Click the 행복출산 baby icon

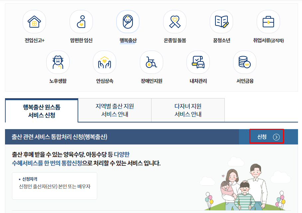point(128,22)
